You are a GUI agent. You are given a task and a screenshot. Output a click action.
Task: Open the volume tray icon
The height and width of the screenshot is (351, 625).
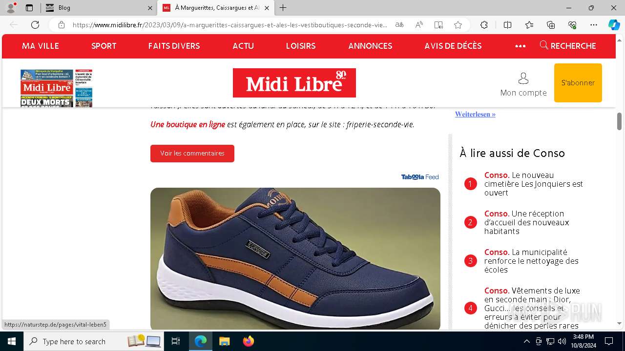coord(562,341)
